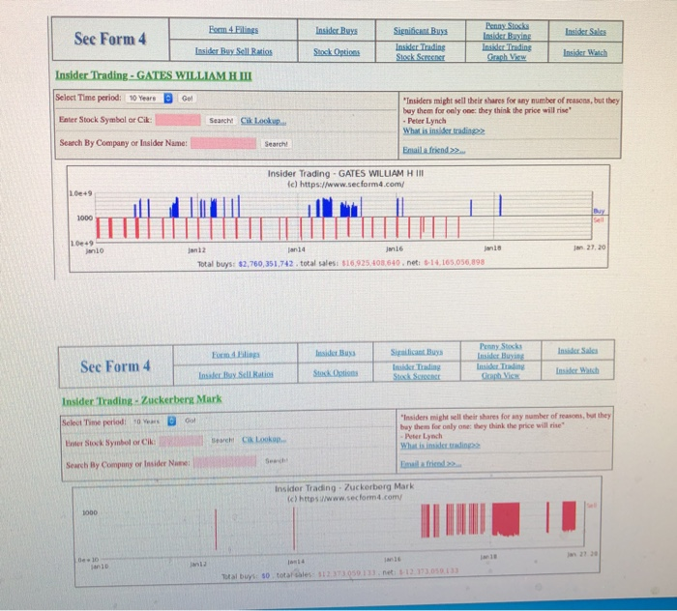This screenshot has height=611, width=677.
Task: Click Search! beside stock symbol field, Gates page
Action: point(221,121)
